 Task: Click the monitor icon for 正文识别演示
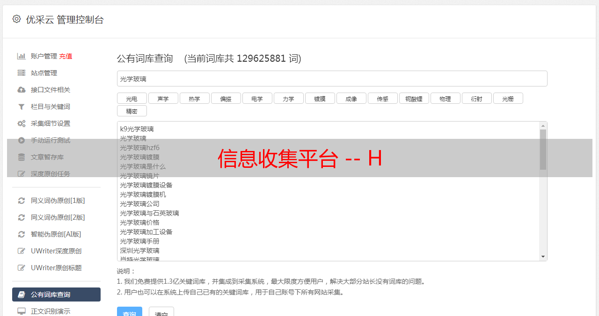[x=22, y=311]
